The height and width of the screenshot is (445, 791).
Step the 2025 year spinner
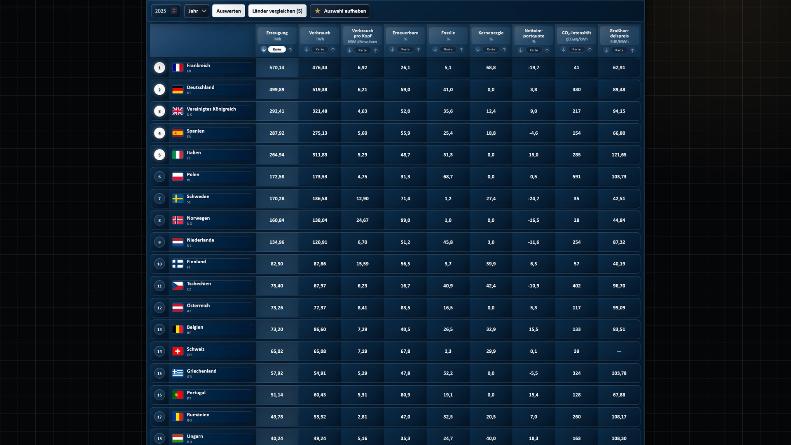point(174,11)
